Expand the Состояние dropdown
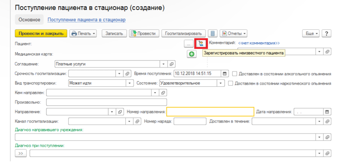 click(221, 83)
